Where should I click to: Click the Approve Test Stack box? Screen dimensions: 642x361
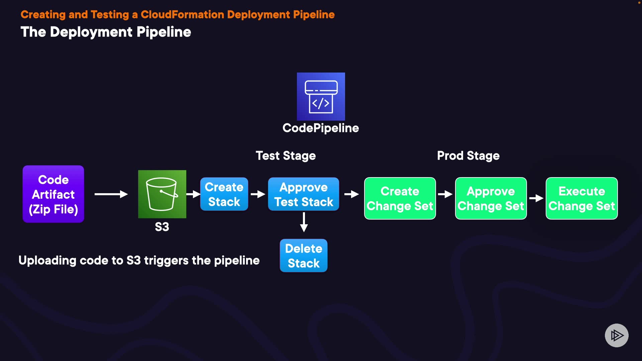(304, 194)
